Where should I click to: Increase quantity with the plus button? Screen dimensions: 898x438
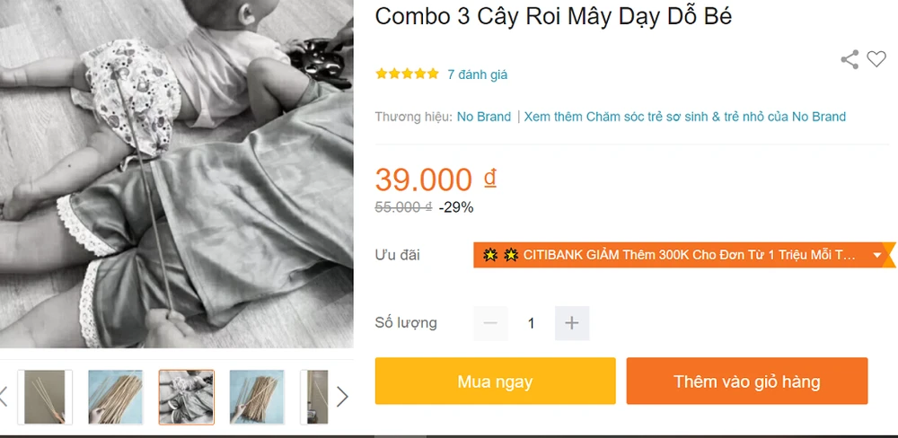[572, 323]
